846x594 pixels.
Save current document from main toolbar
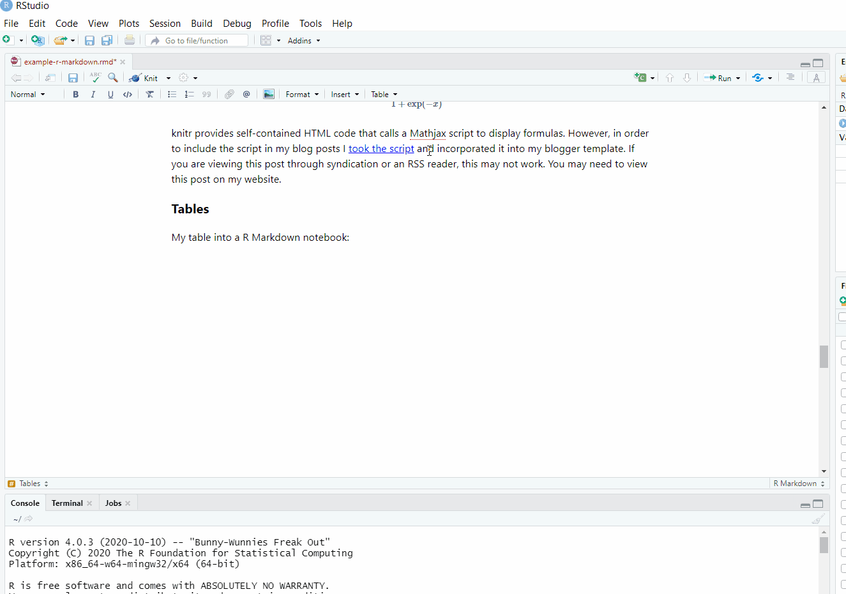point(89,40)
